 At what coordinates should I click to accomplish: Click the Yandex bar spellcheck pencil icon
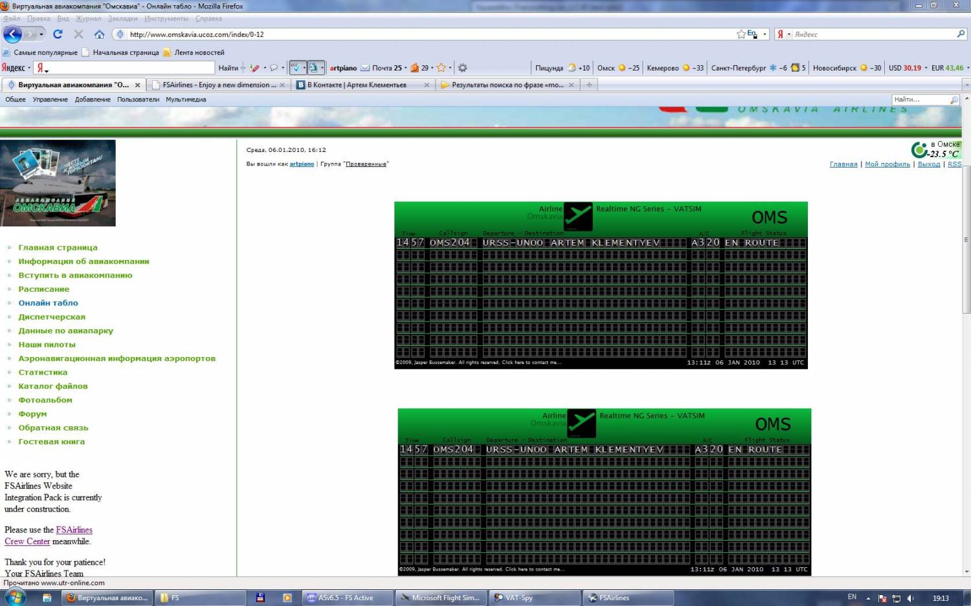(x=255, y=68)
